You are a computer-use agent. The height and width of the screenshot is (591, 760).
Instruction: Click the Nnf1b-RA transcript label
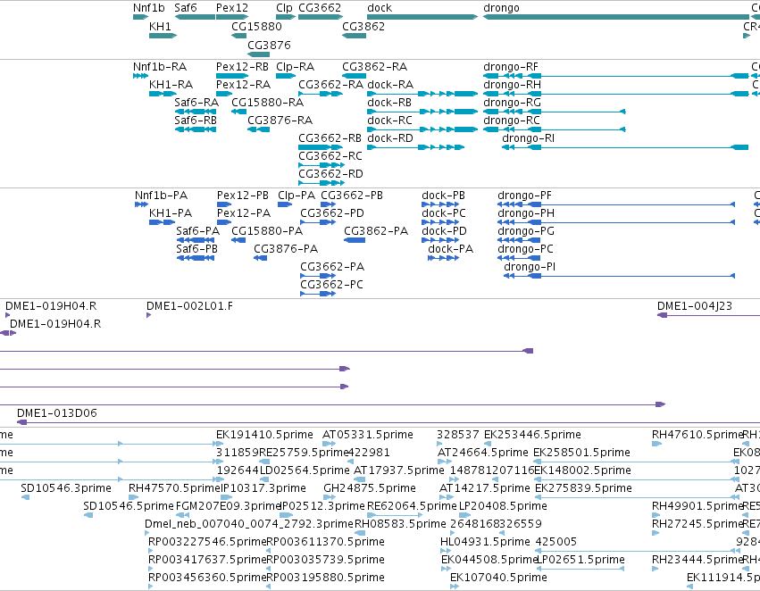coord(160,66)
